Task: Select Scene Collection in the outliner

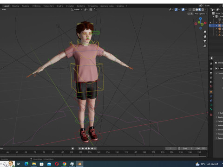Action: click(x=218, y=13)
